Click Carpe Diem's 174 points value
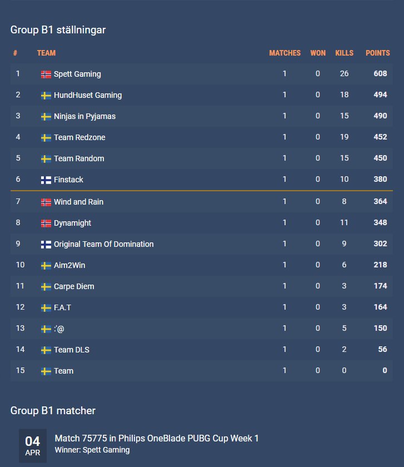The height and width of the screenshot is (467, 404). (381, 286)
